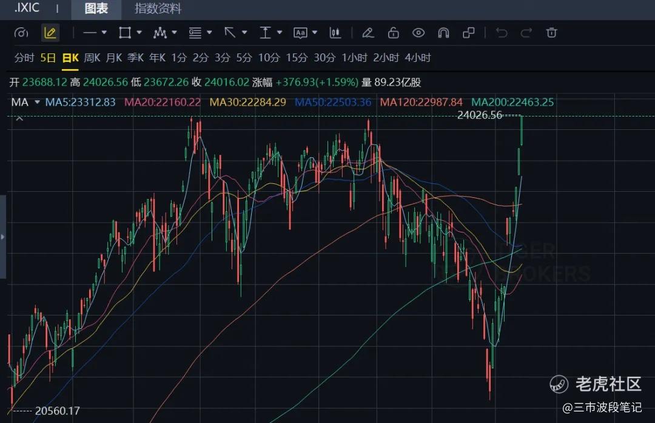Click the undo arrow icon
The height and width of the screenshot is (423, 655).
[502, 33]
